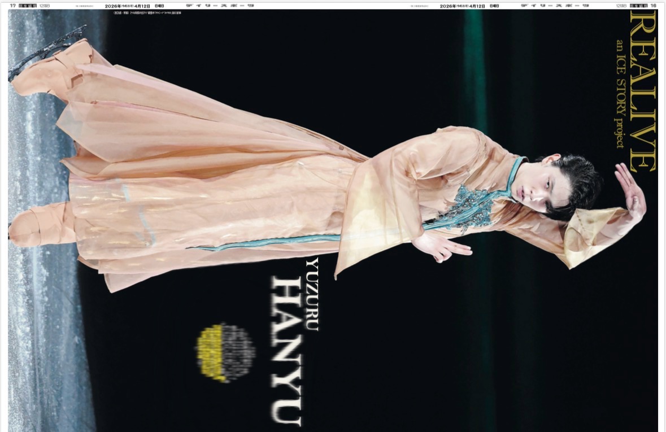Click page number 16 in the header
This screenshot has width=666, height=432.
pos(653,6)
